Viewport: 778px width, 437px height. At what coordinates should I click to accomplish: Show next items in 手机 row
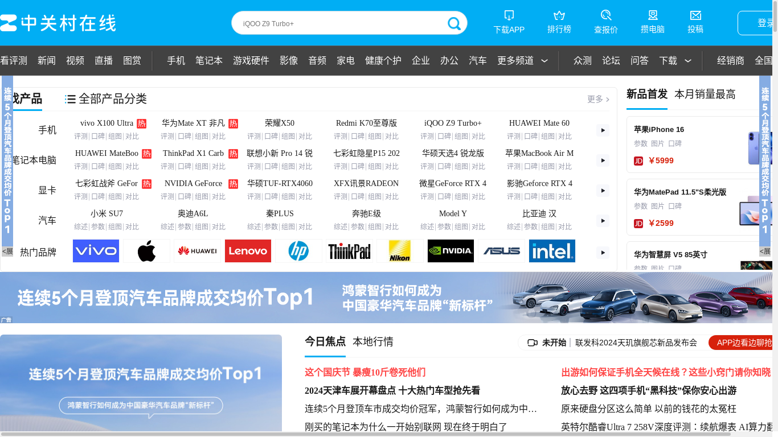pyautogui.click(x=603, y=130)
